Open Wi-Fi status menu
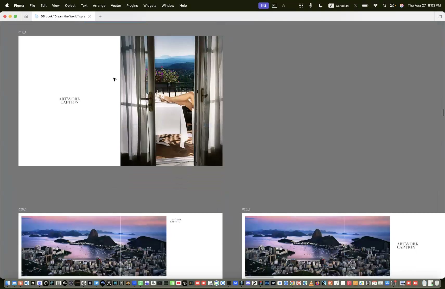445x289 pixels. (x=375, y=5)
